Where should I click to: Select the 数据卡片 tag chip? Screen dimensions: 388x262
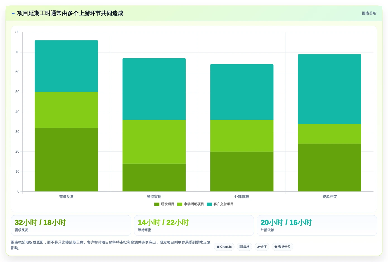click(282, 247)
